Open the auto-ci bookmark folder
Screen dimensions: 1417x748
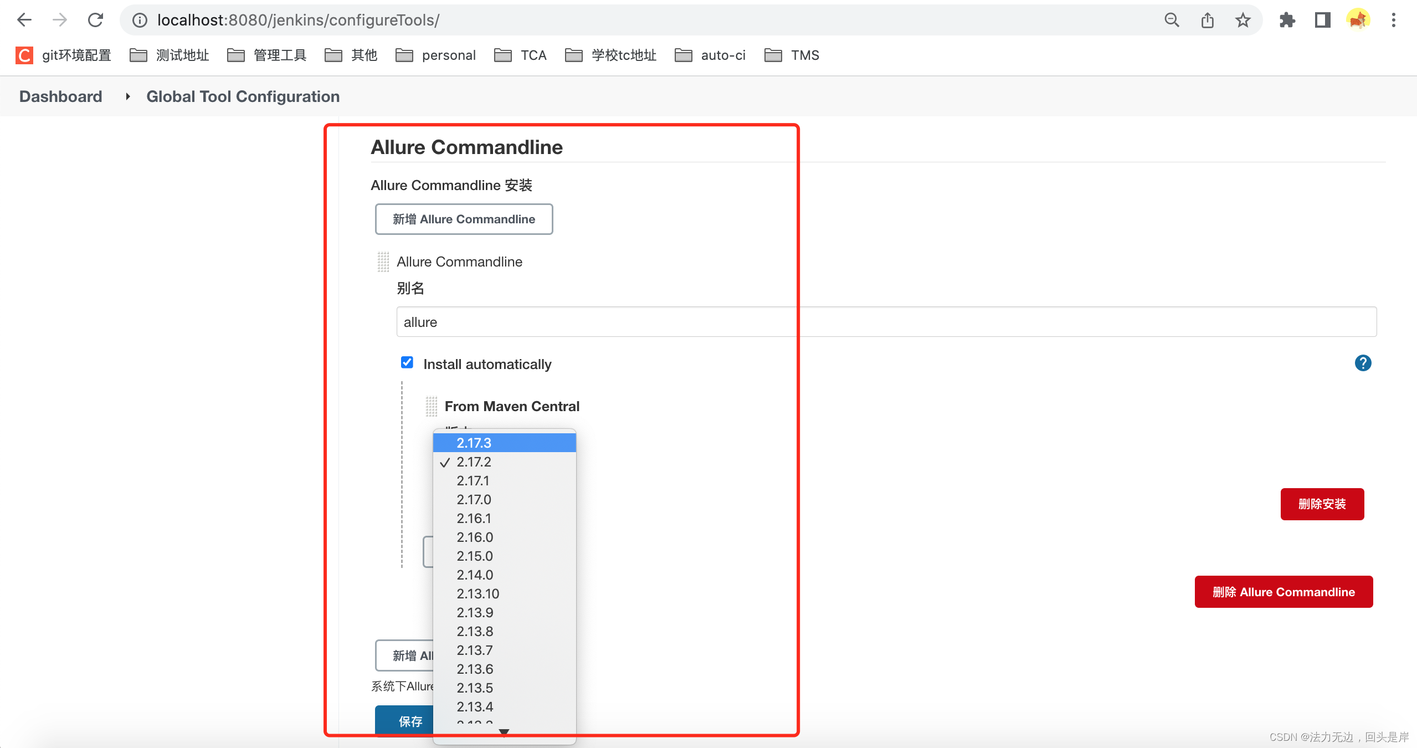coord(711,55)
